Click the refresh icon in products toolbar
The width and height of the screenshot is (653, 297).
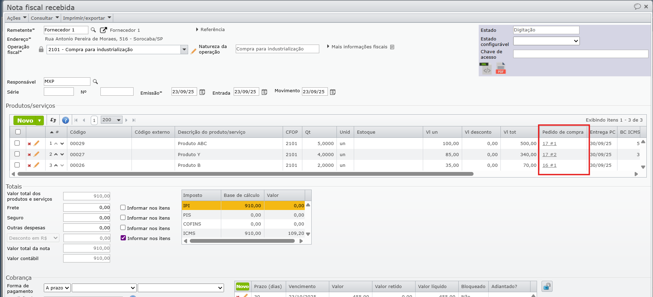(53, 120)
